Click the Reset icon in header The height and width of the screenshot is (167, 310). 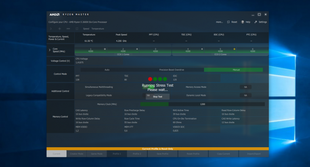tap(229, 22)
